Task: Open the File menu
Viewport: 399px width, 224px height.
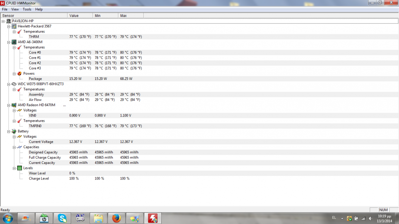Action: coord(5,9)
